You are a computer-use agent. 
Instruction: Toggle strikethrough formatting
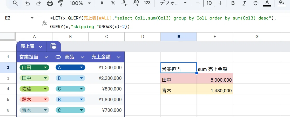click(x=256, y=3)
